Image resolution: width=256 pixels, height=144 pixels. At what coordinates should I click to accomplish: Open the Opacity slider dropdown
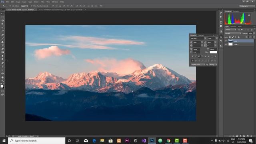[x=254, y=33]
